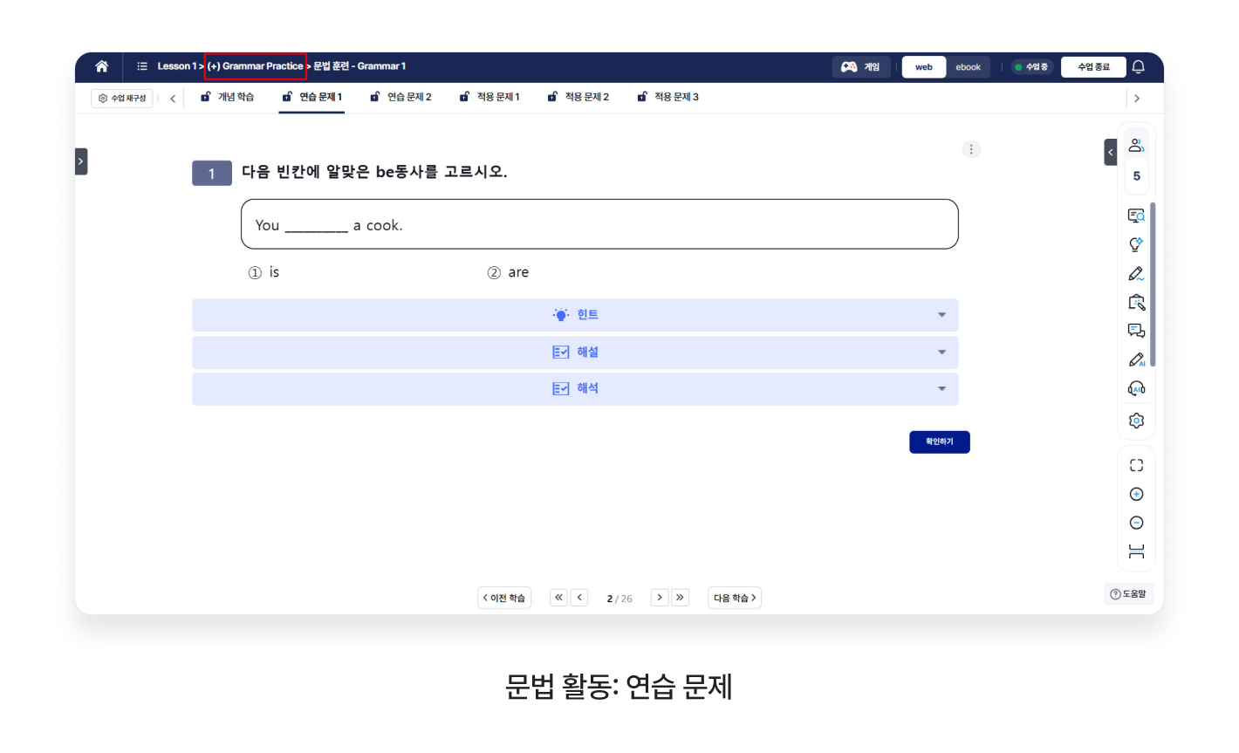Click the fit-to-width icon
The height and width of the screenshot is (753, 1239).
point(1136,551)
